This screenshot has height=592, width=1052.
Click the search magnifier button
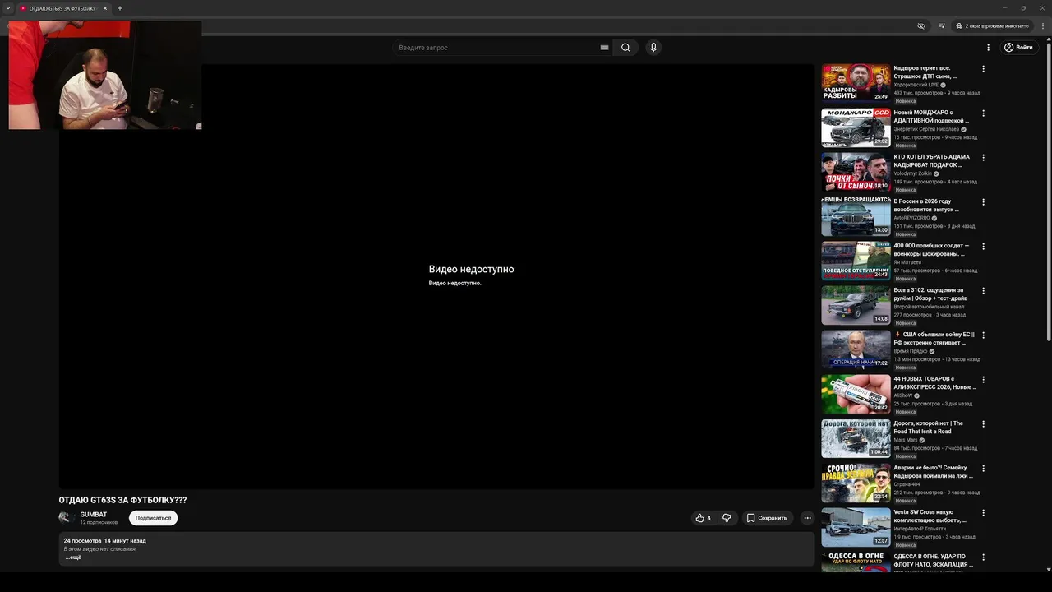(x=625, y=48)
